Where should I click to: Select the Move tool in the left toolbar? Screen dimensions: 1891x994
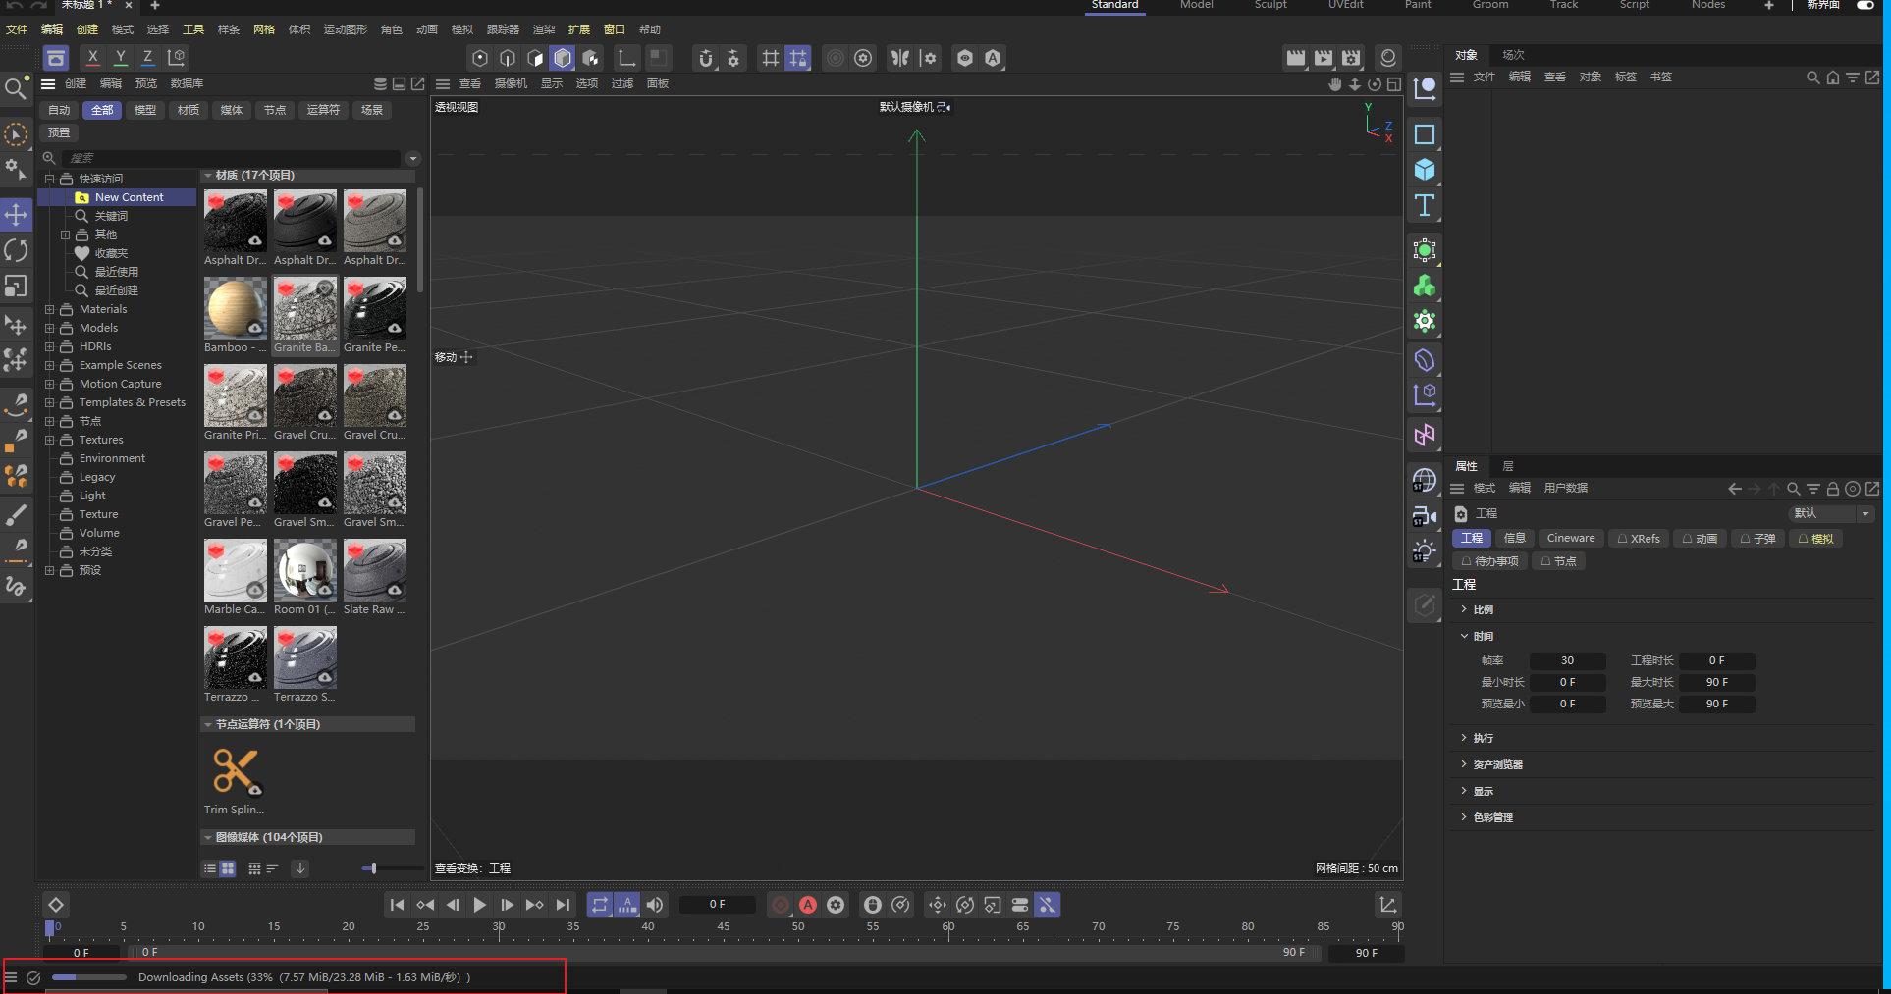point(17,214)
